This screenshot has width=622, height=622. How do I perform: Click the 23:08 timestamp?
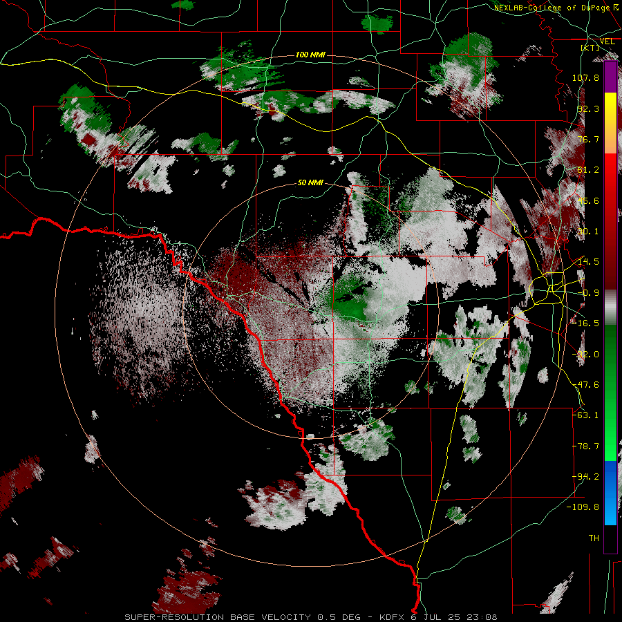coord(482,617)
